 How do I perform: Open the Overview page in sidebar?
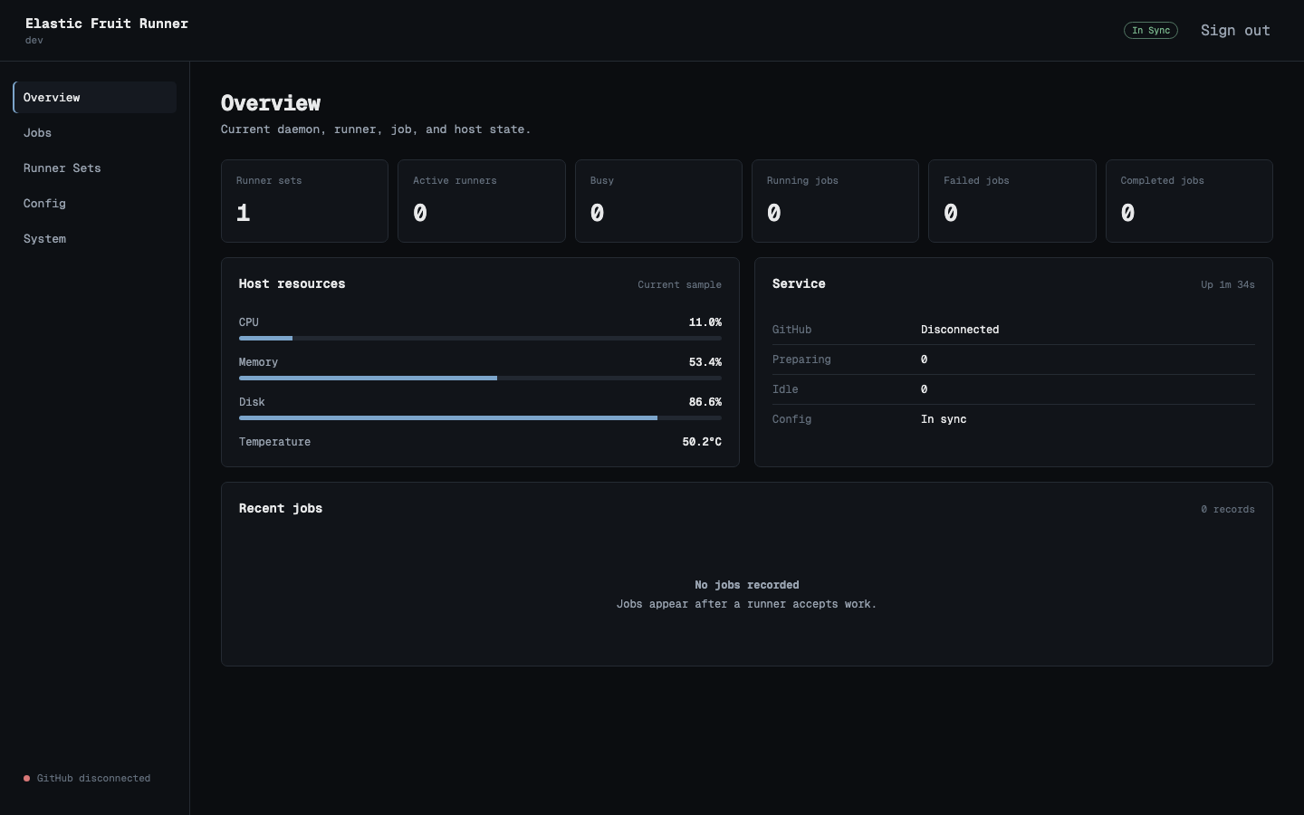coord(94,97)
